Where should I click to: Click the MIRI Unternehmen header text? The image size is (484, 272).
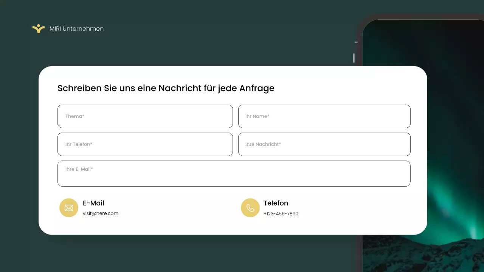pos(76,28)
